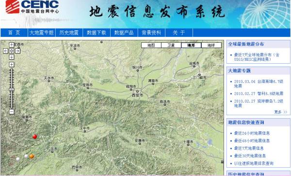Click the map zoom slider handle
This screenshot has width=291, height=176.
point(12,89)
